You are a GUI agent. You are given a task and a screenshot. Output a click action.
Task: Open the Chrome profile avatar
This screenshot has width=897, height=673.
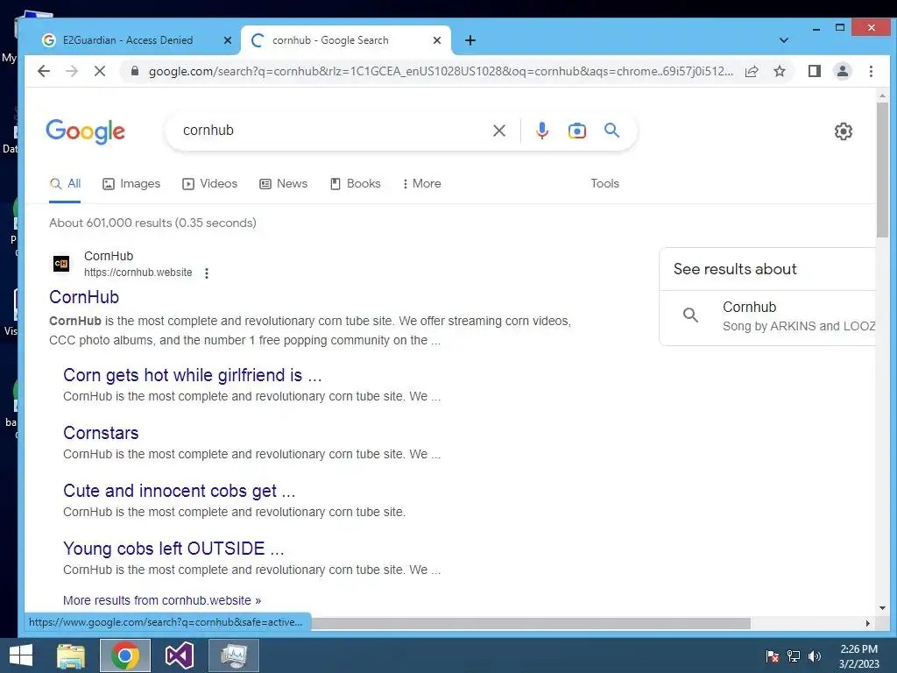coord(842,71)
